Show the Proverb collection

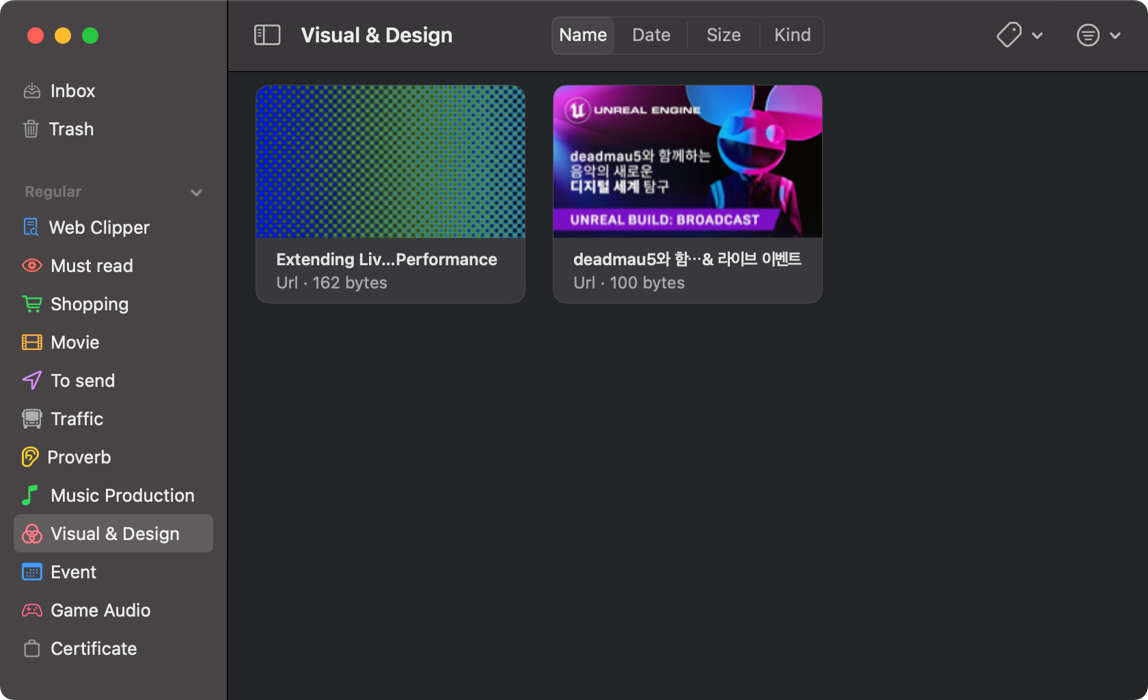pyautogui.click(x=113, y=457)
